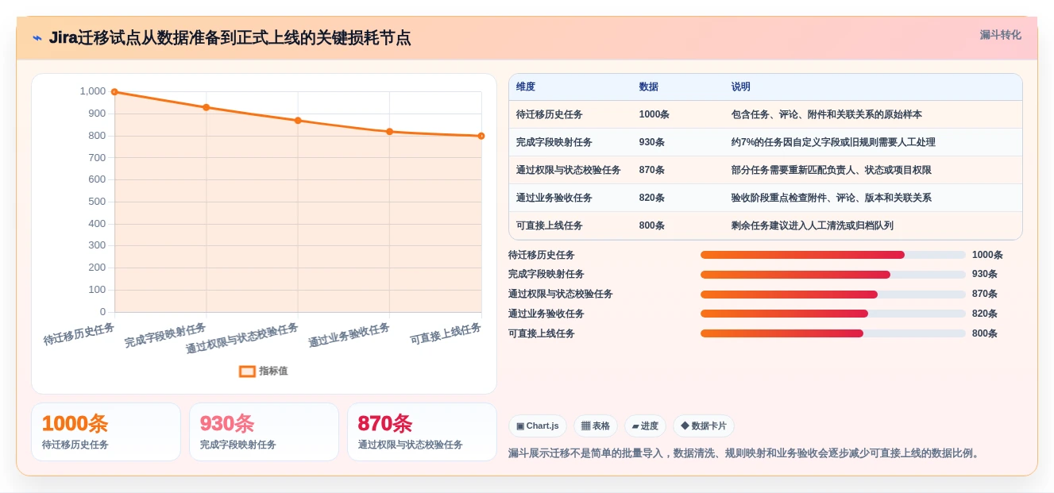Click the chart point for 完成字段映射任务

click(207, 107)
